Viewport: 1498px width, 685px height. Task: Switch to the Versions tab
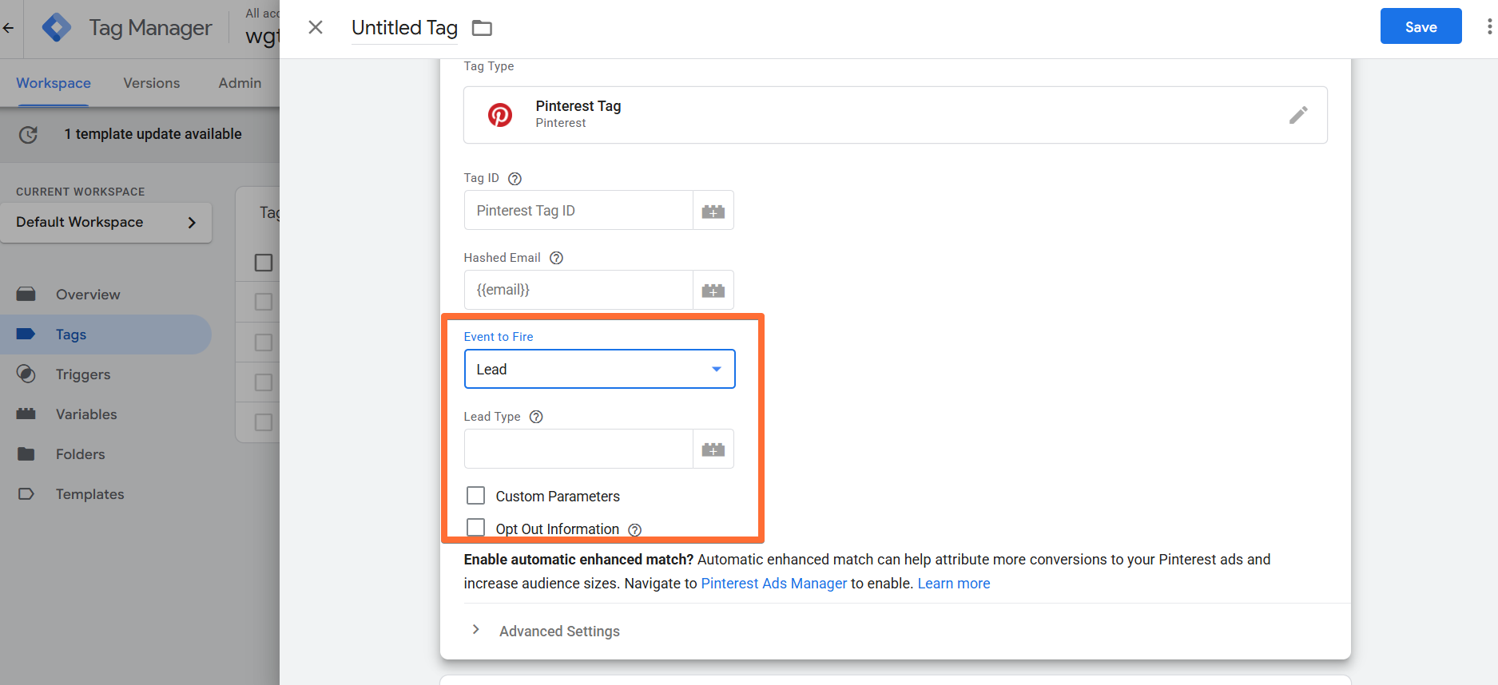point(152,83)
